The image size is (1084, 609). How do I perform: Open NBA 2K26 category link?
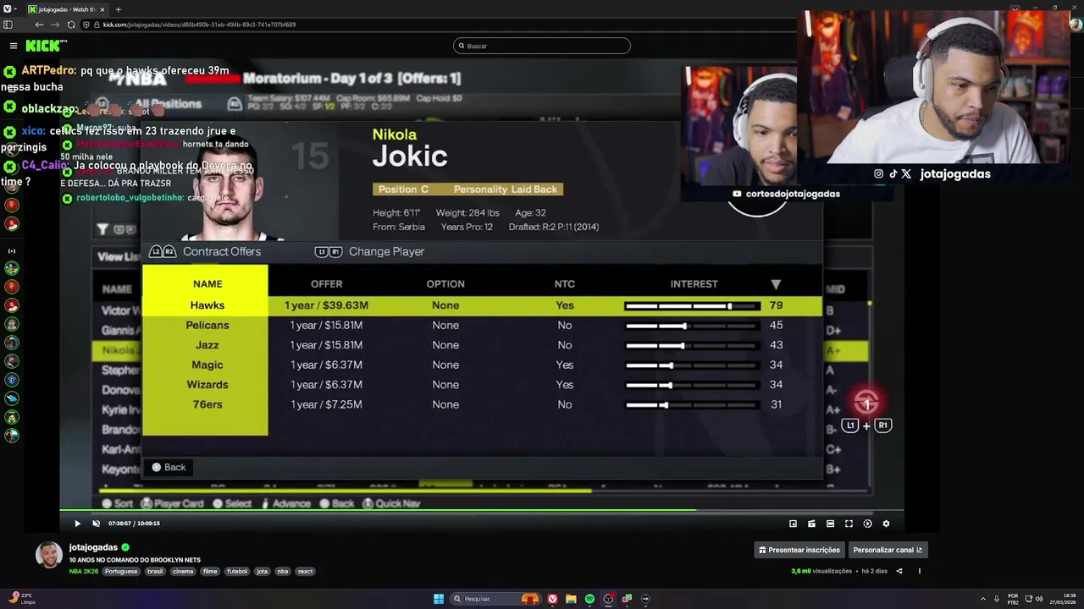(84, 571)
